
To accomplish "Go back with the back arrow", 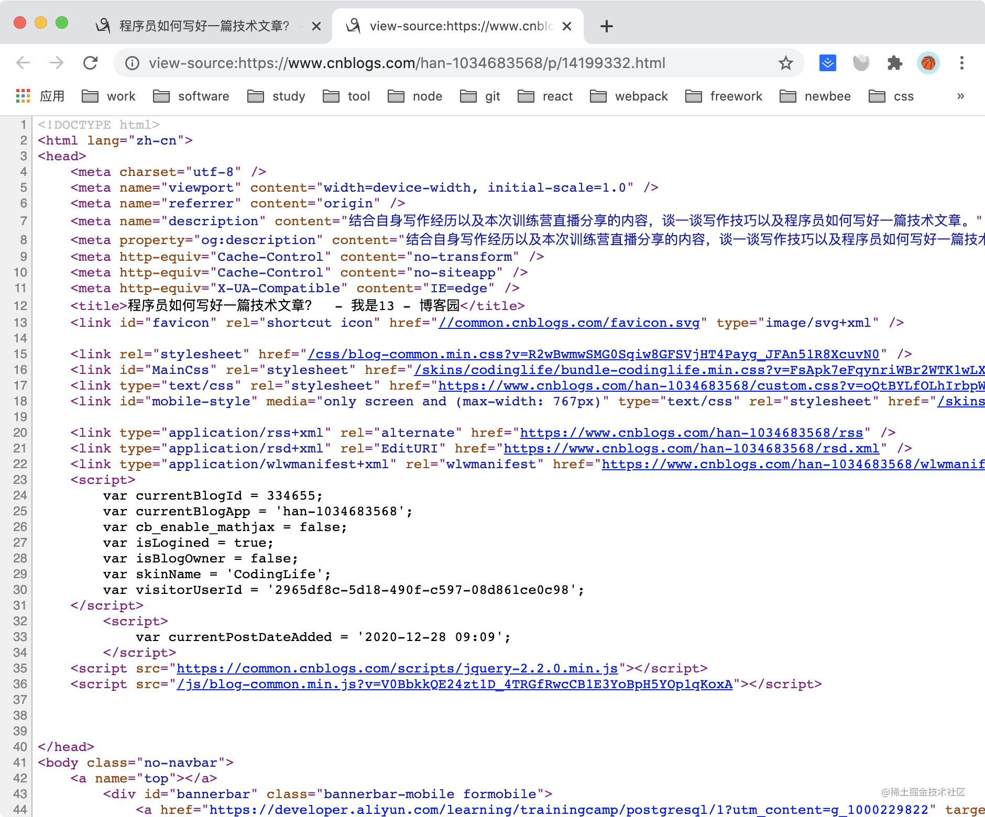I will coord(23,63).
